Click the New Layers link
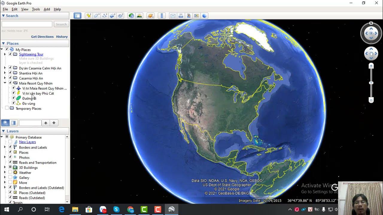383x215 pixels. tap(28, 142)
